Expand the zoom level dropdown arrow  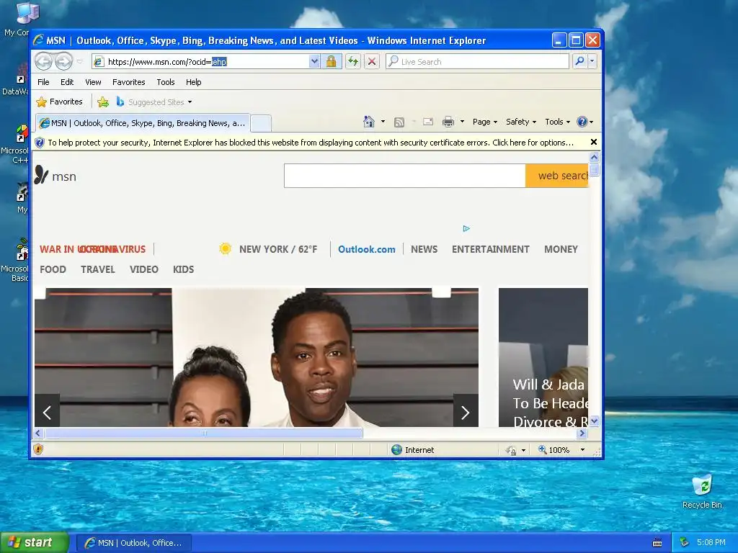pyautogui.click(x=582, y=450)
